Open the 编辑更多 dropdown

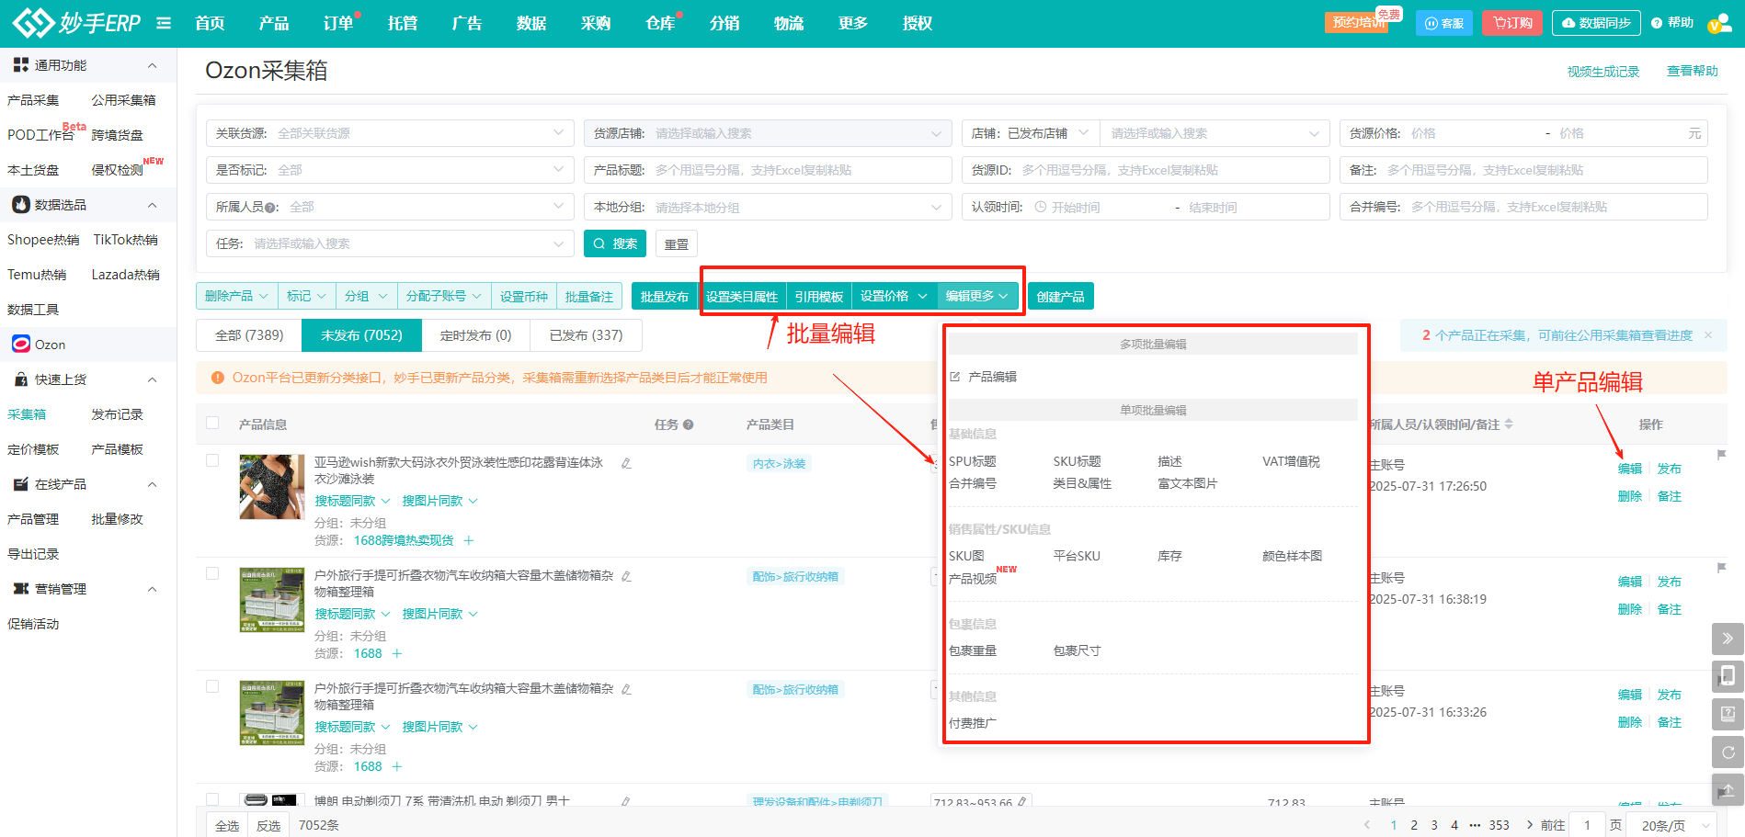click(977, 296)
